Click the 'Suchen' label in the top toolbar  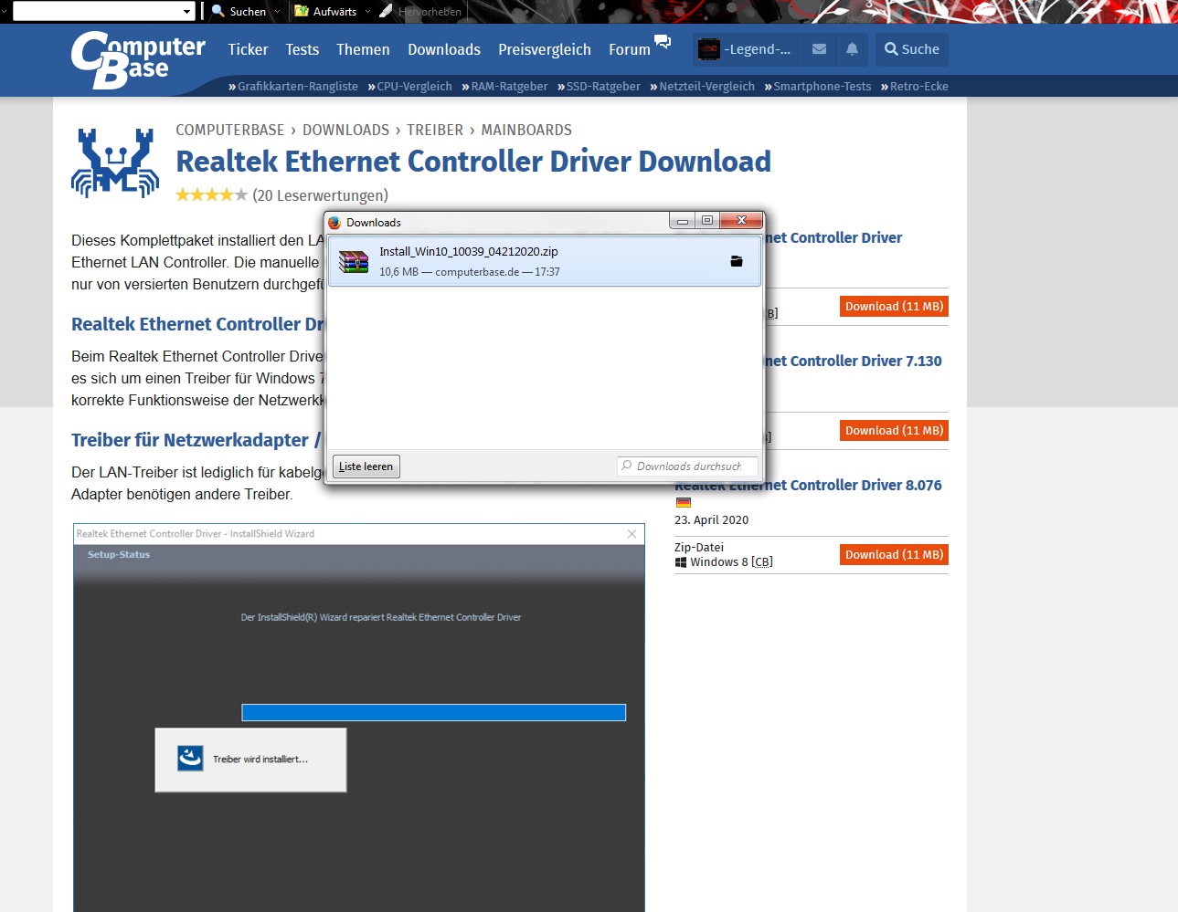coord(248,12)
